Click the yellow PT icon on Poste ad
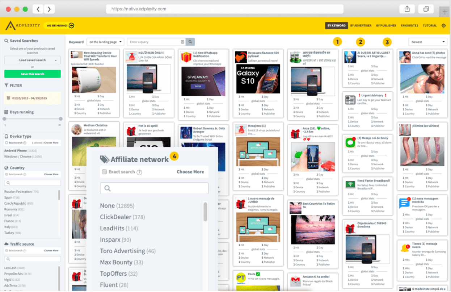Viewport: 451px width, 292px height. pyautogui.click(x=241, y=278)
